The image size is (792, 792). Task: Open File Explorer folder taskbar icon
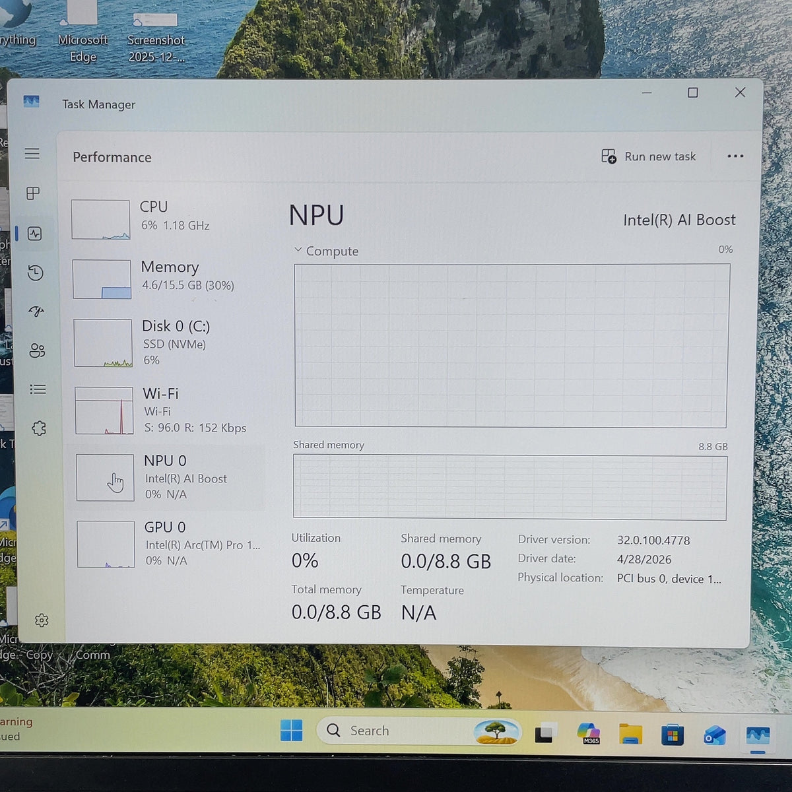[x=631, y=734]
